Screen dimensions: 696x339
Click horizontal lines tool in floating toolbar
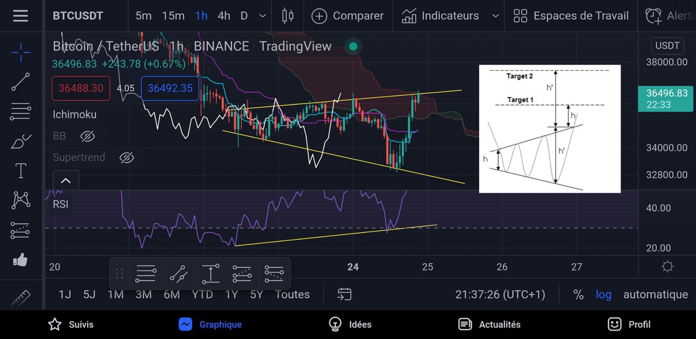(146, 273)
